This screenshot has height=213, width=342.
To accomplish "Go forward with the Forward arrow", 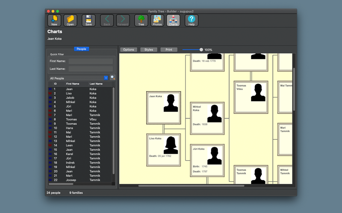I will tap(123, 20).
